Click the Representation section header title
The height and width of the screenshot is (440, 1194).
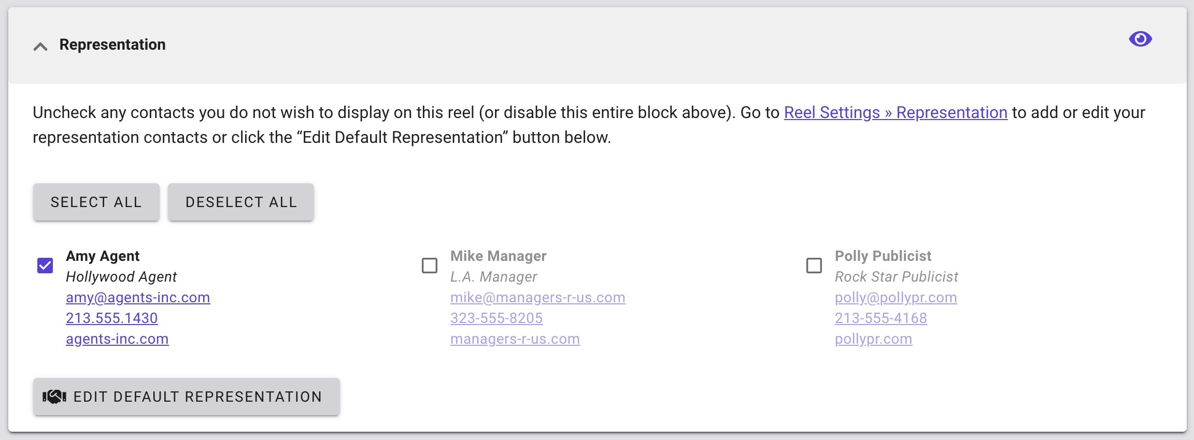click(112, 45)
